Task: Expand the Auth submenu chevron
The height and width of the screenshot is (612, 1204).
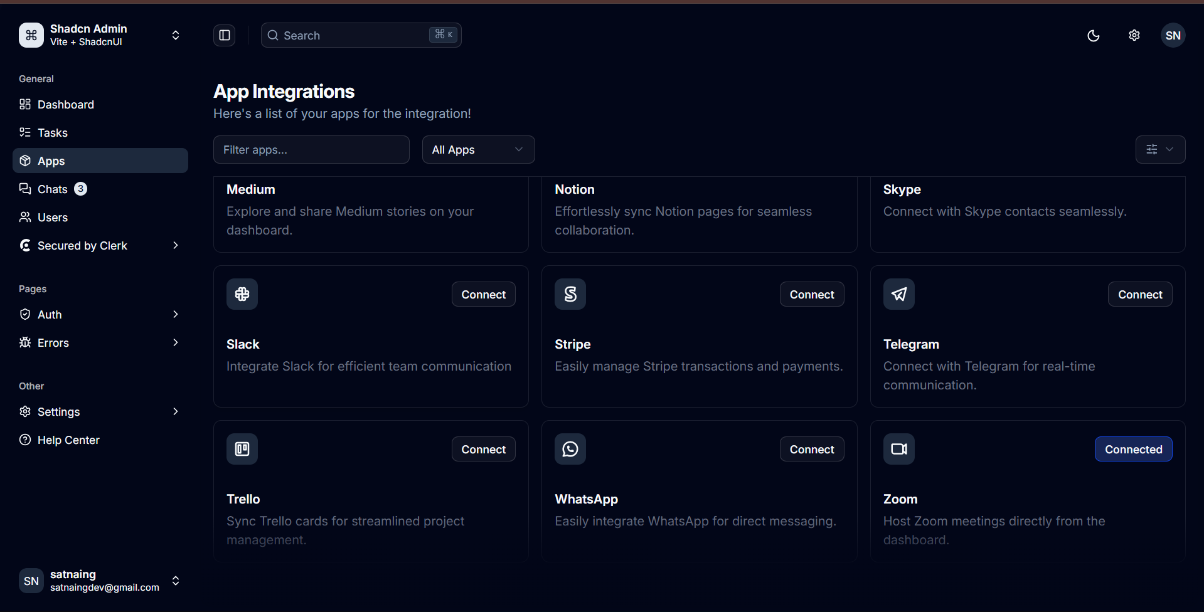Action: [176, 314]
